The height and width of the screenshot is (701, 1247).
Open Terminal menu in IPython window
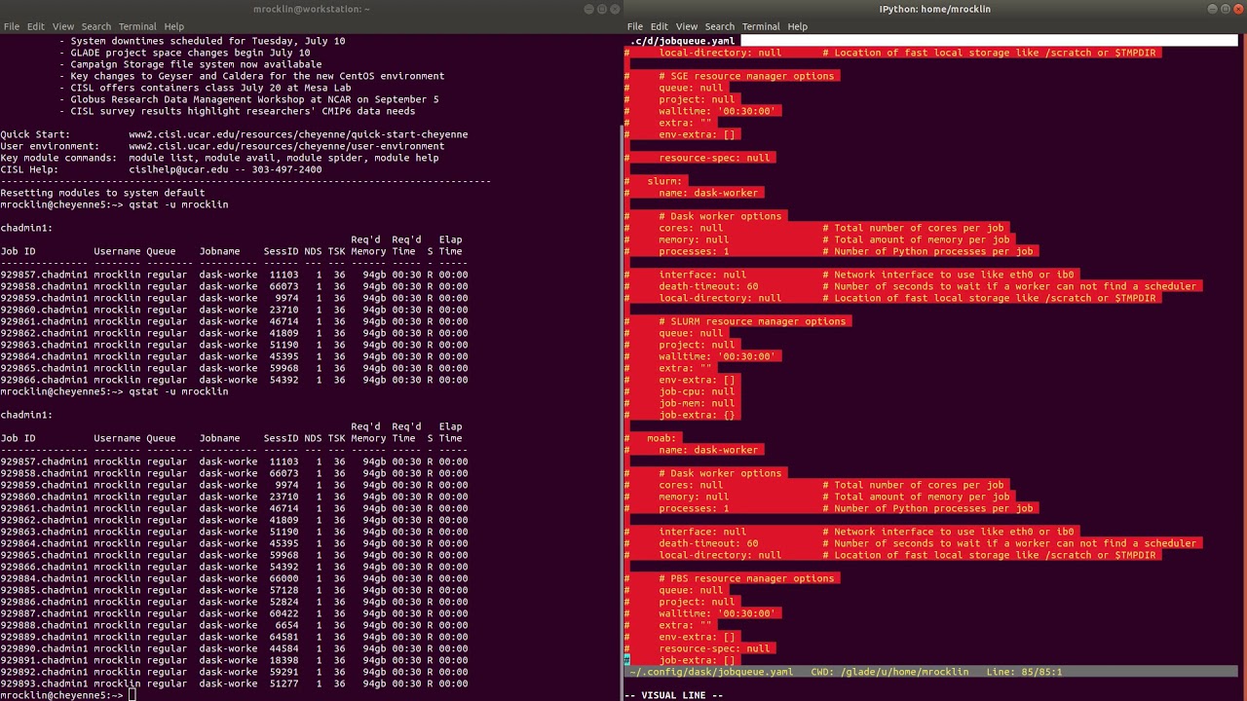point(761,26)
